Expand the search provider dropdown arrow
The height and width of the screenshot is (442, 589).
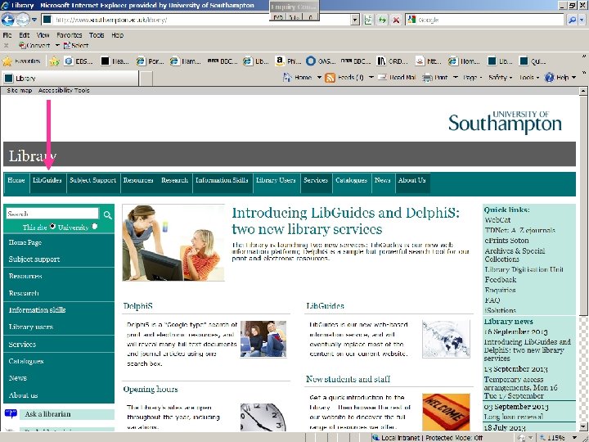[x=582, y=20]
